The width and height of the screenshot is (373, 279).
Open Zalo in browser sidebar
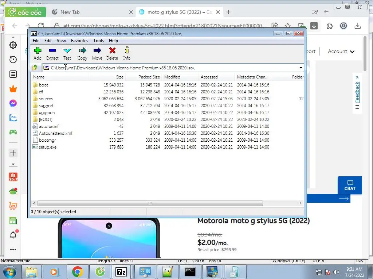click(13, 118)
